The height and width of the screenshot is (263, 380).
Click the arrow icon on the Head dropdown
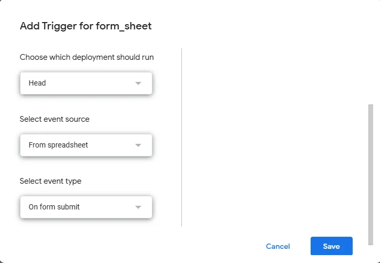[138, 83]
